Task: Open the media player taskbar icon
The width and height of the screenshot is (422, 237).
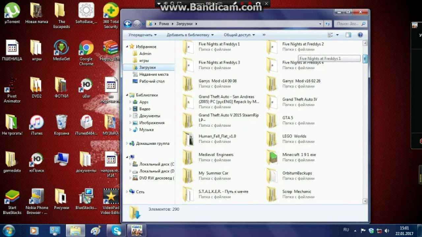Action: pos(34,230)
